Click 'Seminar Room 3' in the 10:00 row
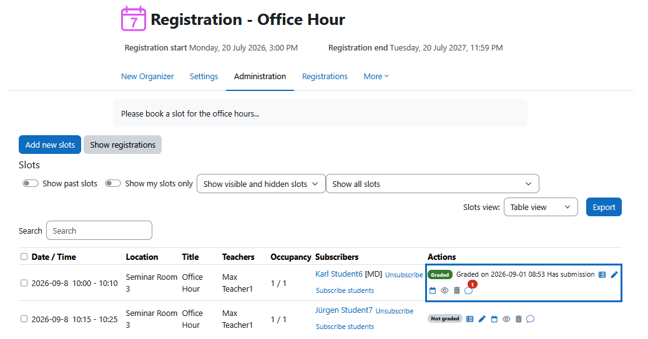This screenshot has height=339, width=648. (152, 283)
